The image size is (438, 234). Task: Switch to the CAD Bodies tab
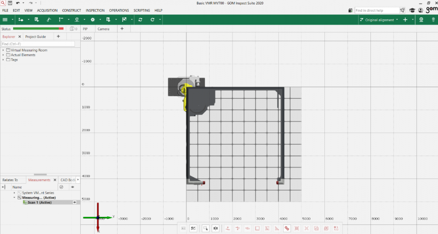[68, 180]
